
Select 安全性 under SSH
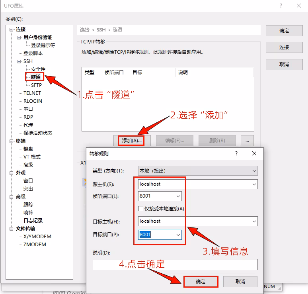(38, 69)
